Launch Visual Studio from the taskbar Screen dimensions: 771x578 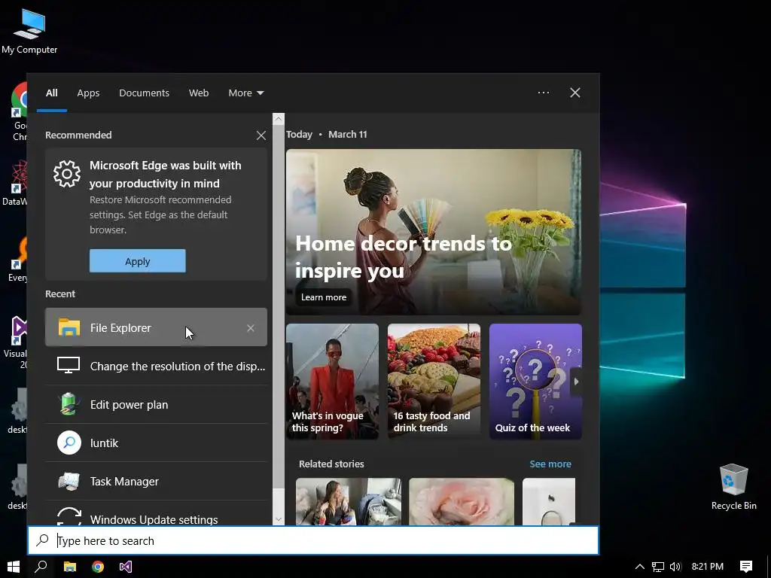pyautogui.click(x=126, y=567)
